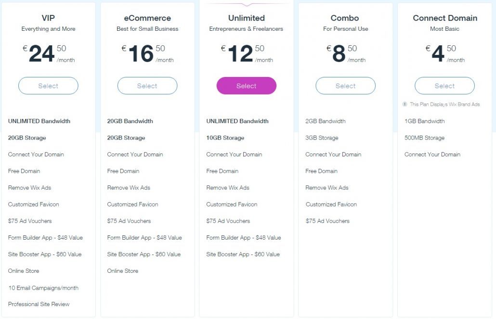The height and width of the screenshot is (319, 496).
Task: Click Professional Site Review feature in VIP
Action: coord(39,304)
